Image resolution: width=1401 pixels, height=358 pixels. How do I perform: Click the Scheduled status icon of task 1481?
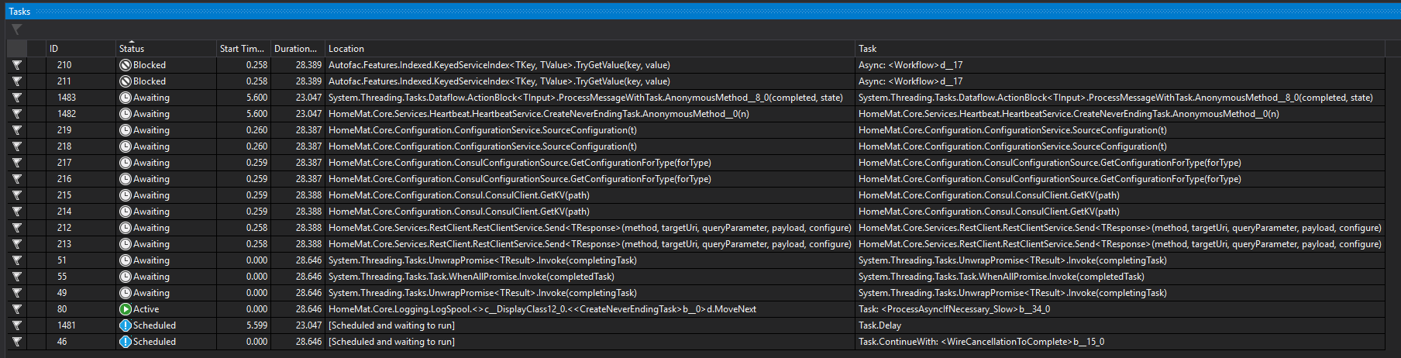pyautogui.click(x=125, y=325)
